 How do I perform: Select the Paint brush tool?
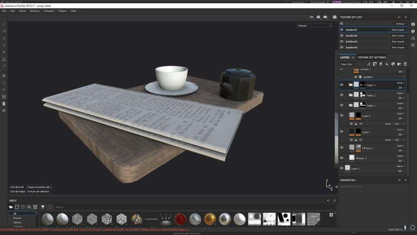tap(4, 25)
